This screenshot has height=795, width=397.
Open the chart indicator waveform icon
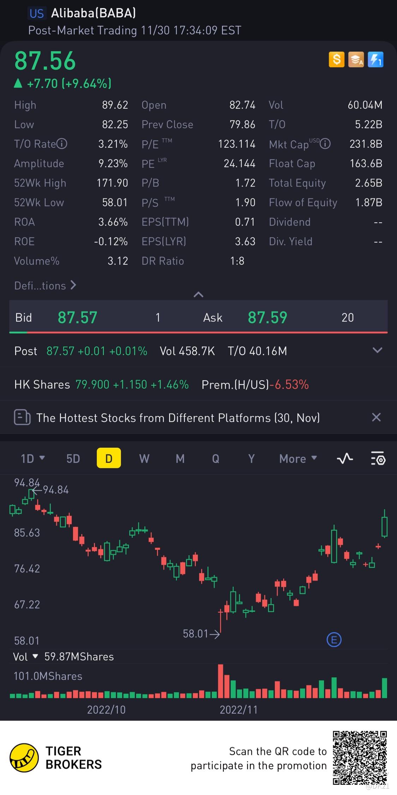(x=345, y=458)
